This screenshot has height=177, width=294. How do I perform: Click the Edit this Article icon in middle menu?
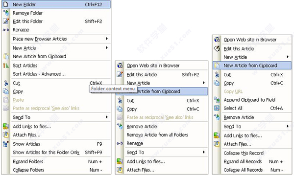pos(120,74)
